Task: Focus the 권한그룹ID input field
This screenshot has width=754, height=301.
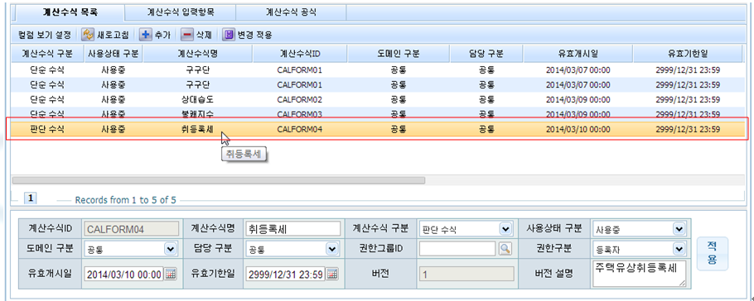Action: click(457, 248)
